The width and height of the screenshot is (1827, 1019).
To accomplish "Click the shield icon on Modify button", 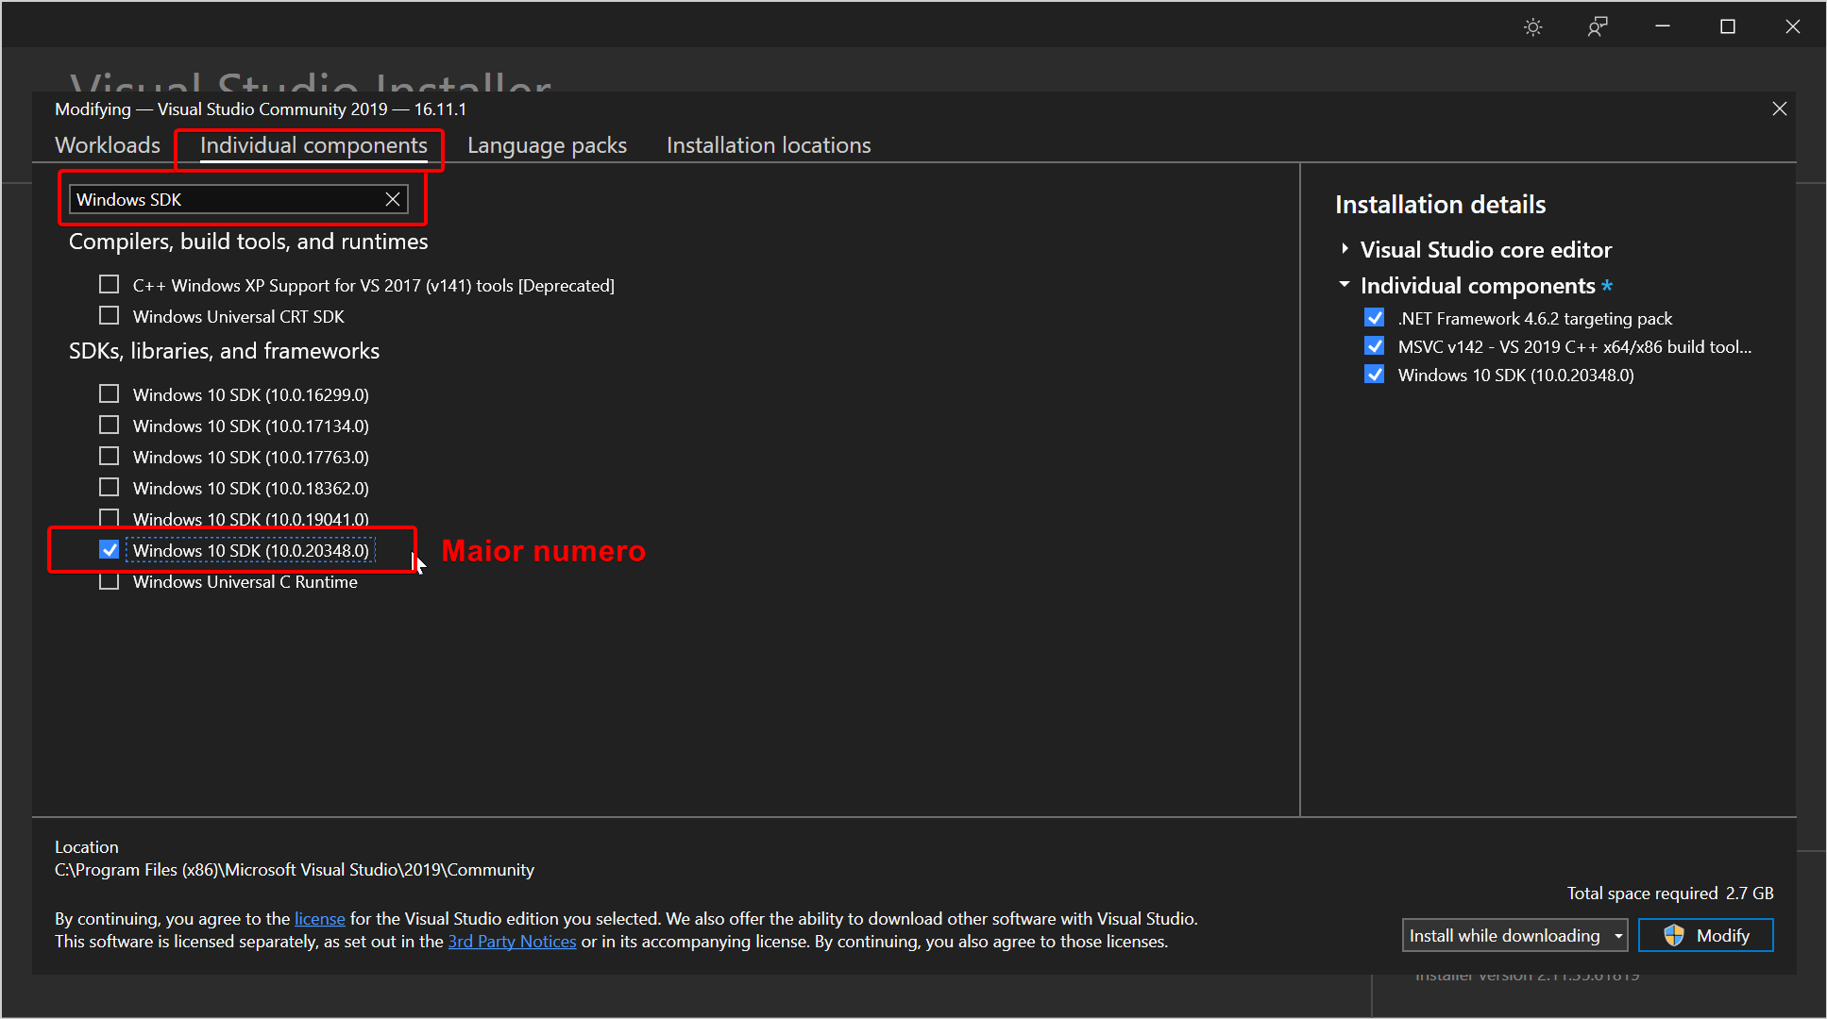I will pyautogui.click(x=1674, y=935).
